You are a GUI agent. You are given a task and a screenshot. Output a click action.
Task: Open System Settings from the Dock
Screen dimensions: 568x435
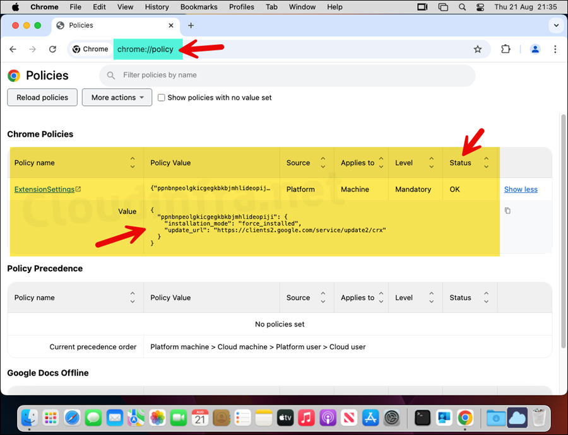[x=391, y=417]
